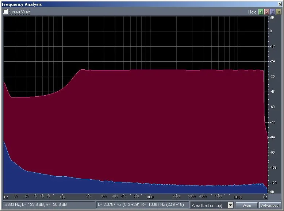The image size is (284, 211).
Task: Click the 10000 Hz axis label
Action: [x=238, y=197]
